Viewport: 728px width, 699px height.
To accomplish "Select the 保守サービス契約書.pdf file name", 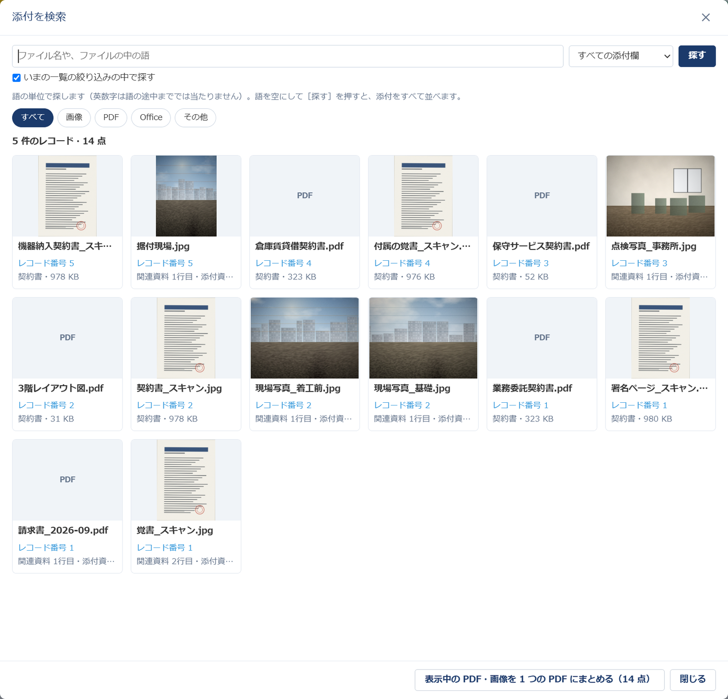I will pyautogui.click(x=541, y=246).
